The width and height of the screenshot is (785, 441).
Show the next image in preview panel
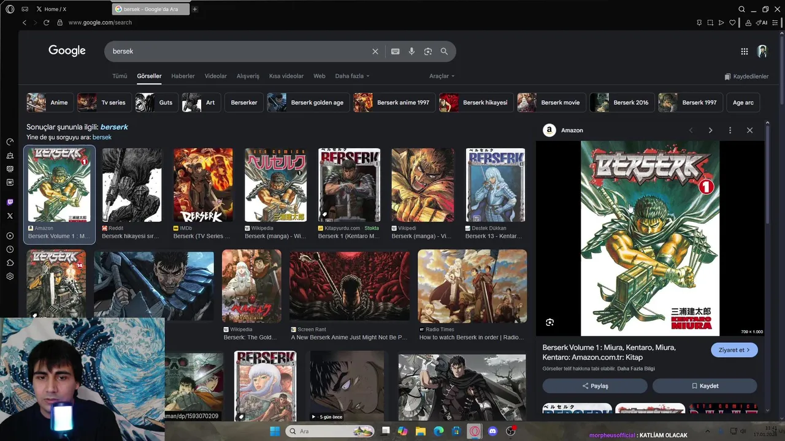710,130
